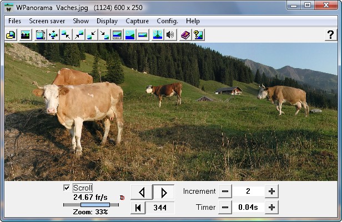Image resolution: width=342 pixels, height=222 pixels.
Task: Increase the Increment value with plus
Action: (x=271, y=192)
